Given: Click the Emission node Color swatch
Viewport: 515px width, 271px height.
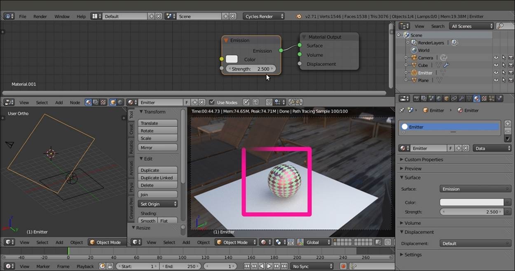Looking at the screenshot, I should 232,60.
